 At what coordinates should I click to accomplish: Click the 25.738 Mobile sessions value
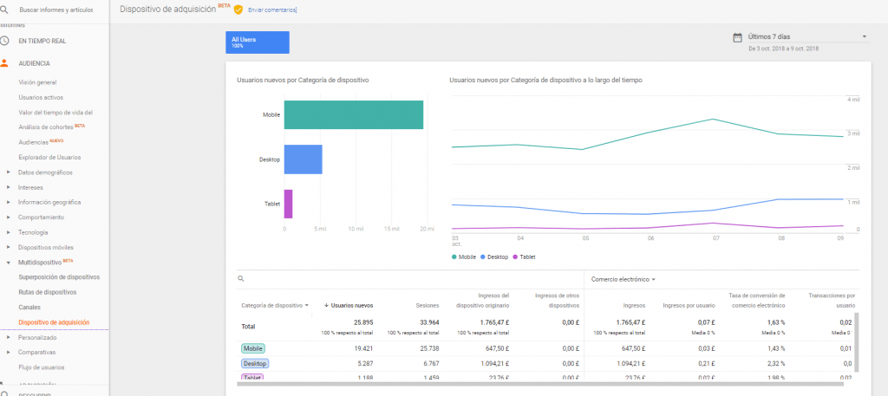pos(428,348)
